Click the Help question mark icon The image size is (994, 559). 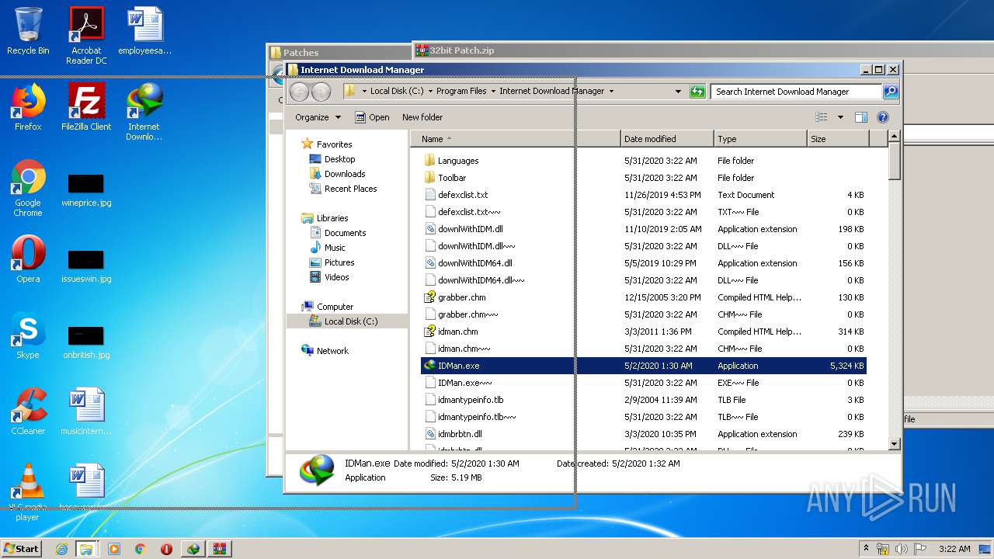click(882, 117)
